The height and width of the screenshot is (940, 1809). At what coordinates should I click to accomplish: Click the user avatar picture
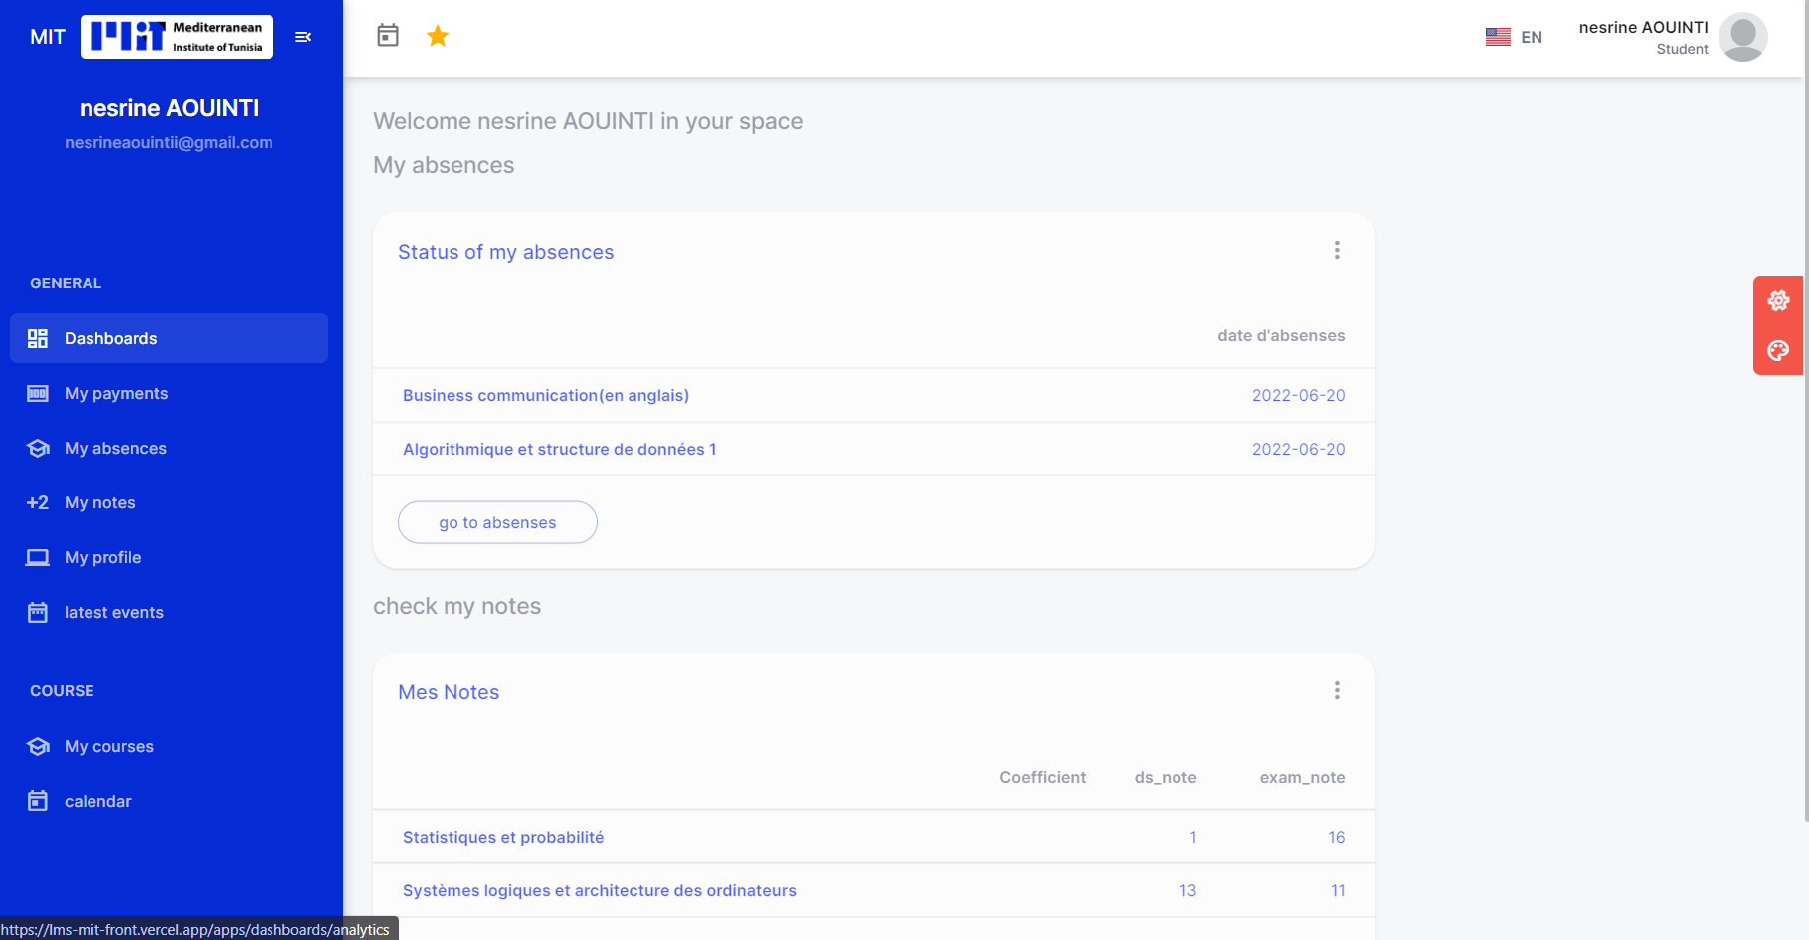(1742, 37)
